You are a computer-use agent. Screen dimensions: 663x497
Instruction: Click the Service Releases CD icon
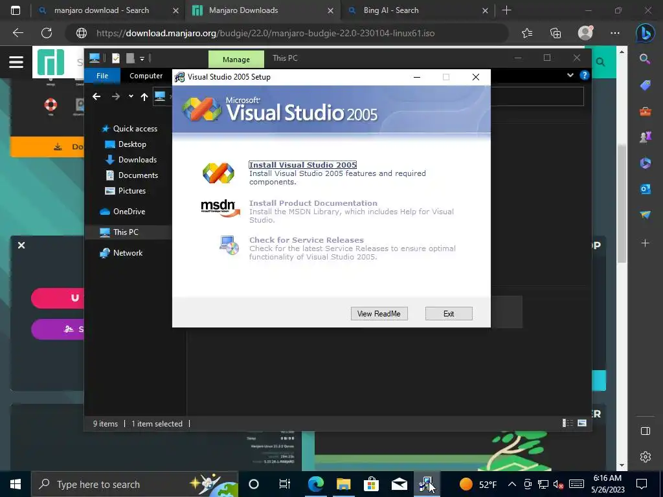pos(229,245)
